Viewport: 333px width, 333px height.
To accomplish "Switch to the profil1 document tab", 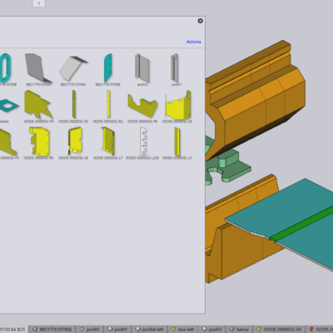I will (x=117, y=330).
